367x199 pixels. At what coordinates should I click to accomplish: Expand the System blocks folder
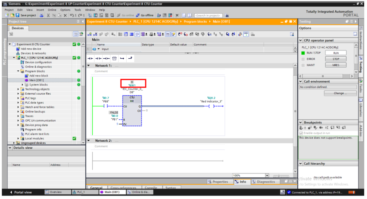[23, 85]
